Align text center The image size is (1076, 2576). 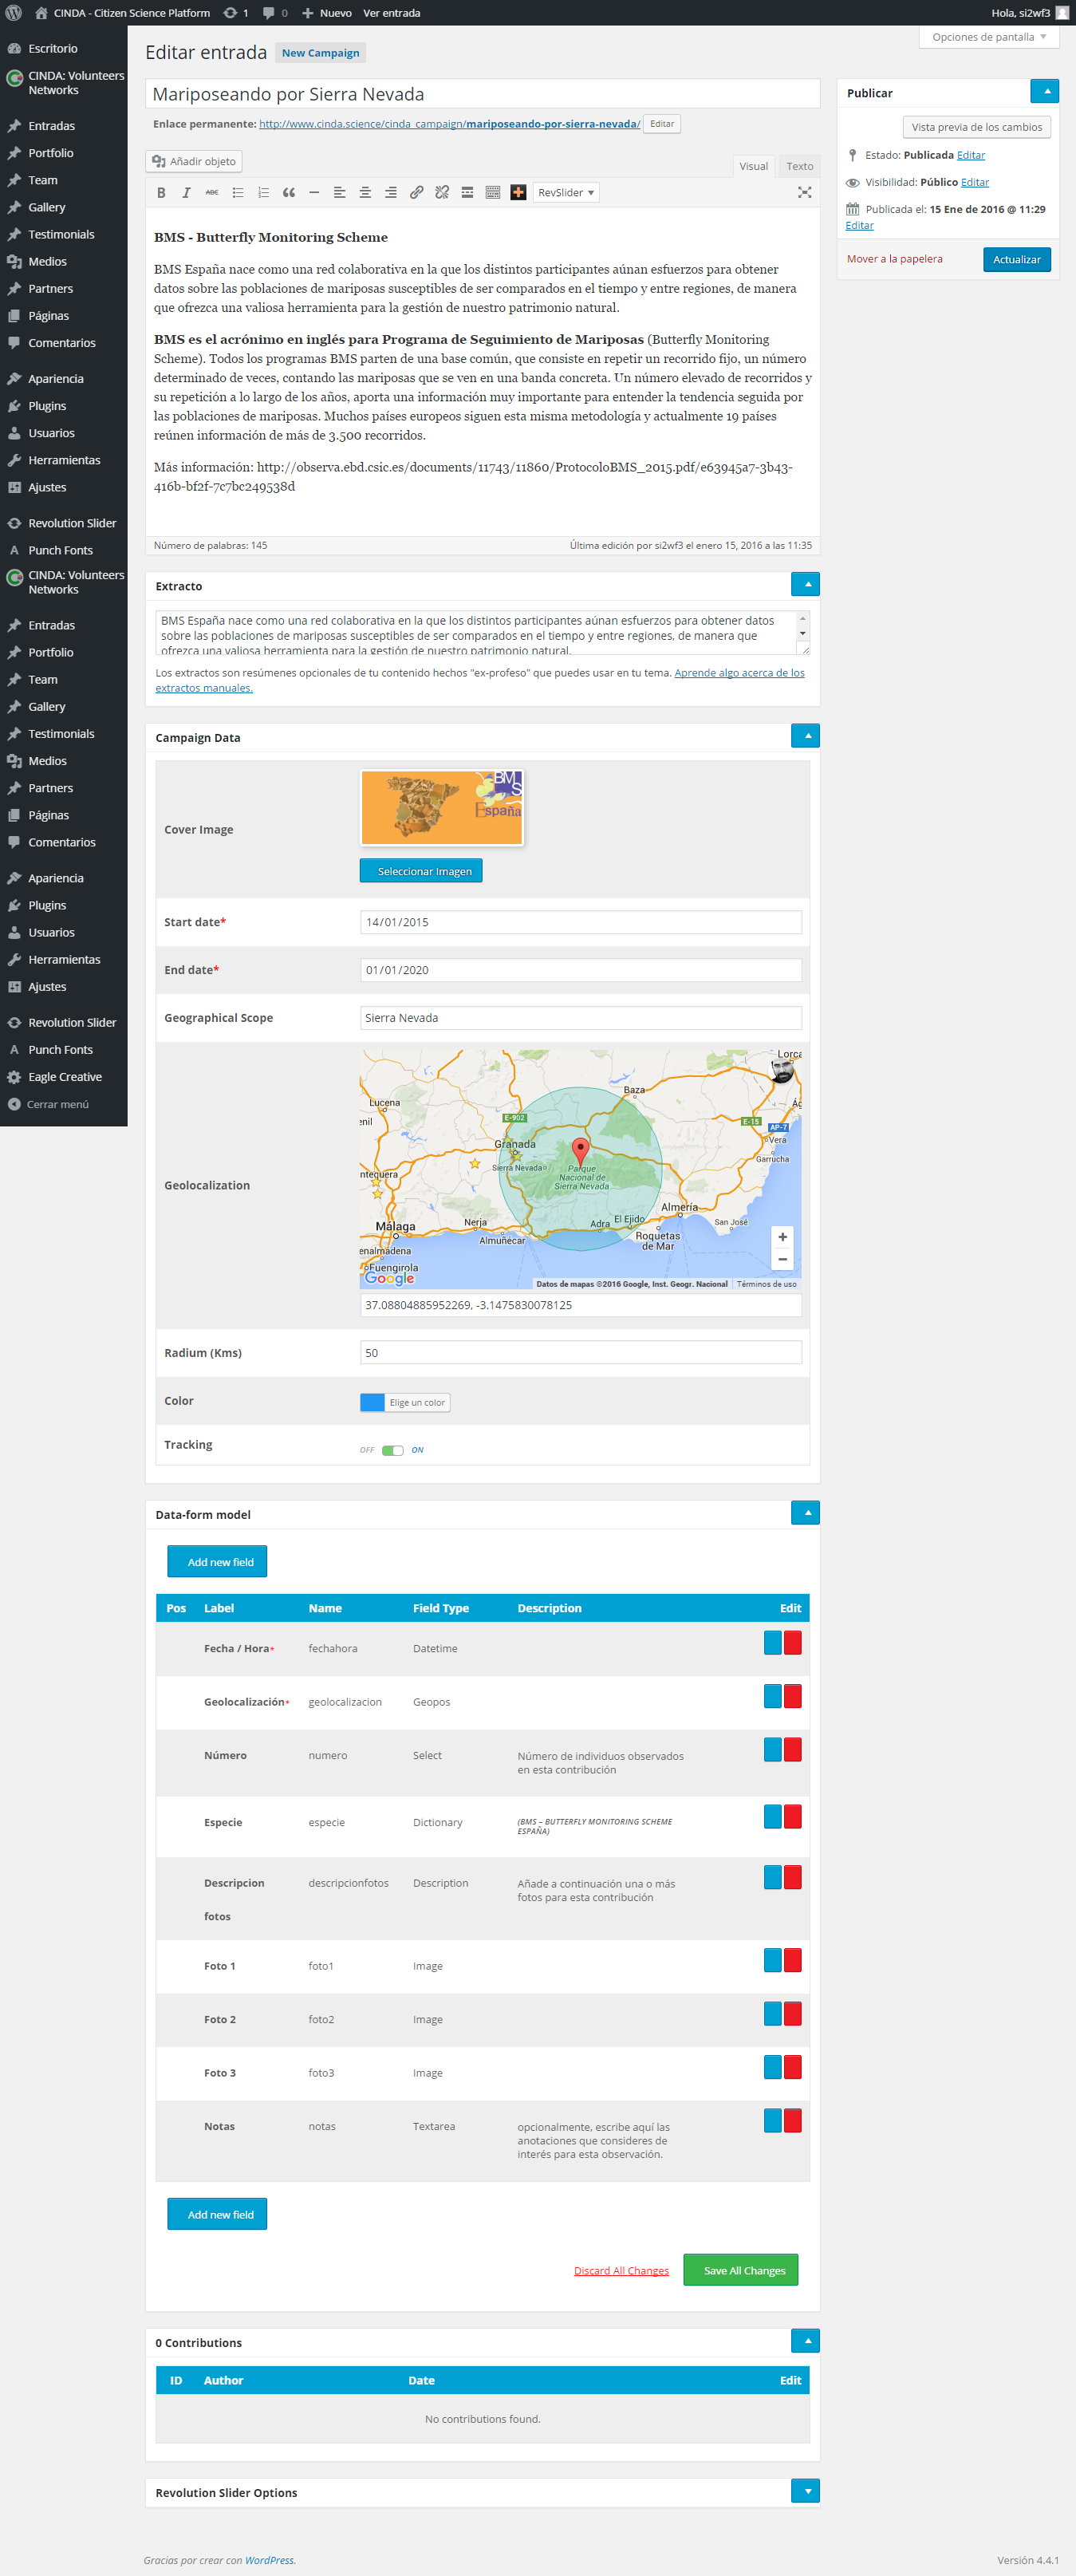(365, 193)
